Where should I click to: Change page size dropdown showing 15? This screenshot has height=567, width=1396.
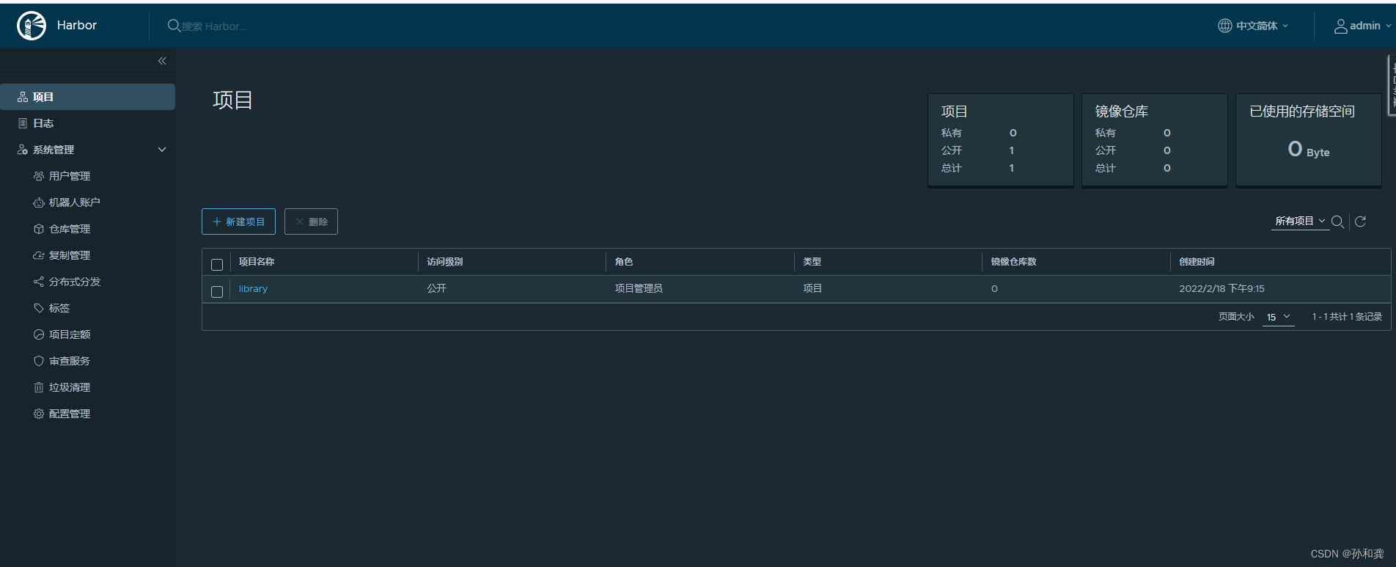[1278, 317]
